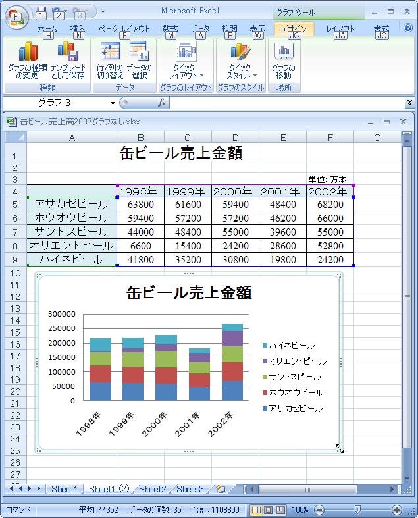
Task: Click Save As Template (テンプレートとして保存)
Action: pyautogui.click(x=68, y=60)
